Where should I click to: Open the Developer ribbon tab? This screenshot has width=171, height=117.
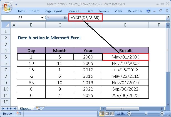pos(135,11)
